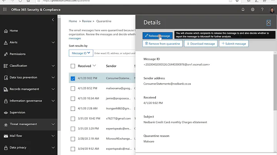Toggle the select-all checkbox beside Received
This screenshot has width=277, height=155.
coord(73,66)
